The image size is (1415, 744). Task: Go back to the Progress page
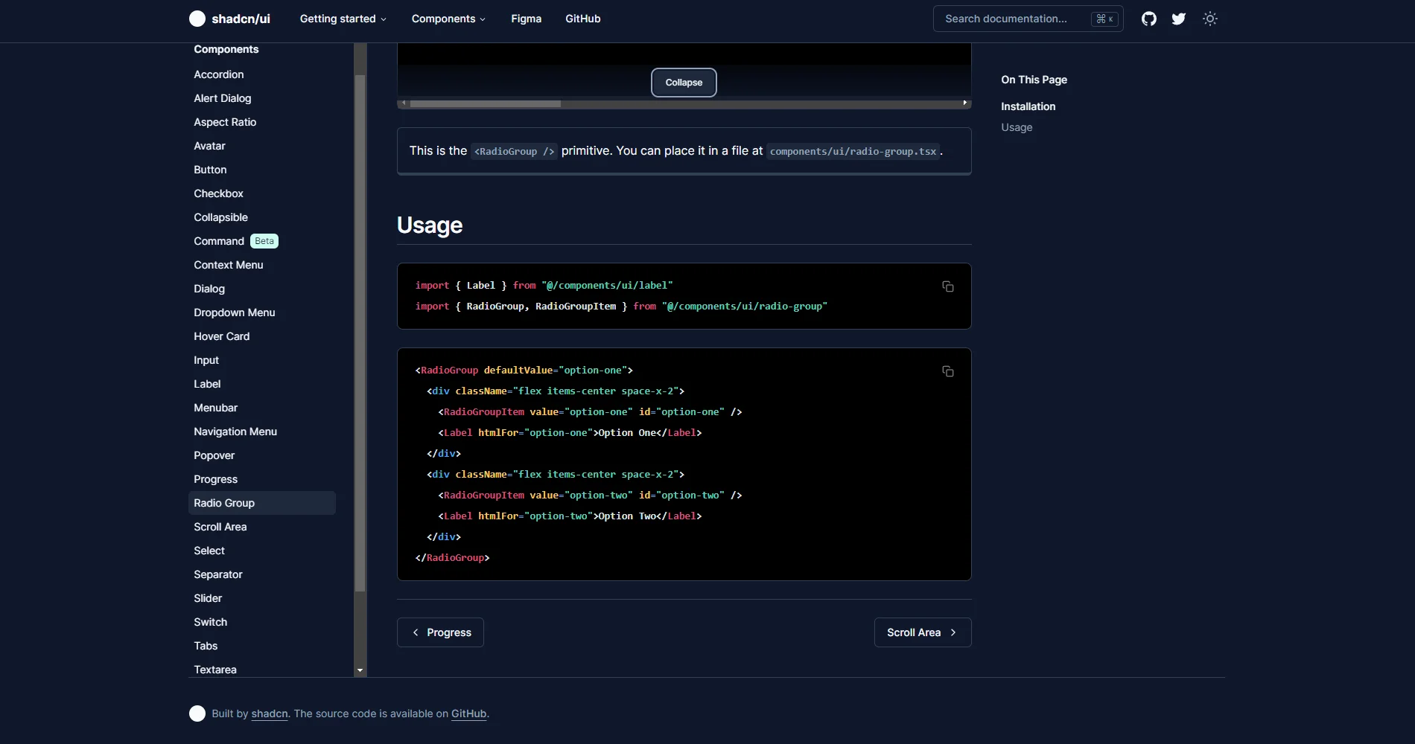440,632
